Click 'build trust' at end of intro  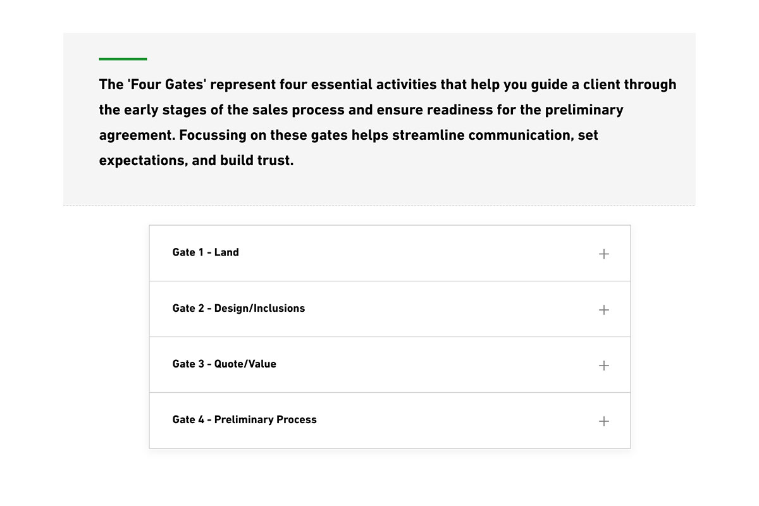257,161
